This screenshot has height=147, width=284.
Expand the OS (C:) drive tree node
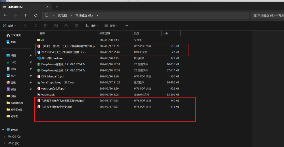coord(5,137)
